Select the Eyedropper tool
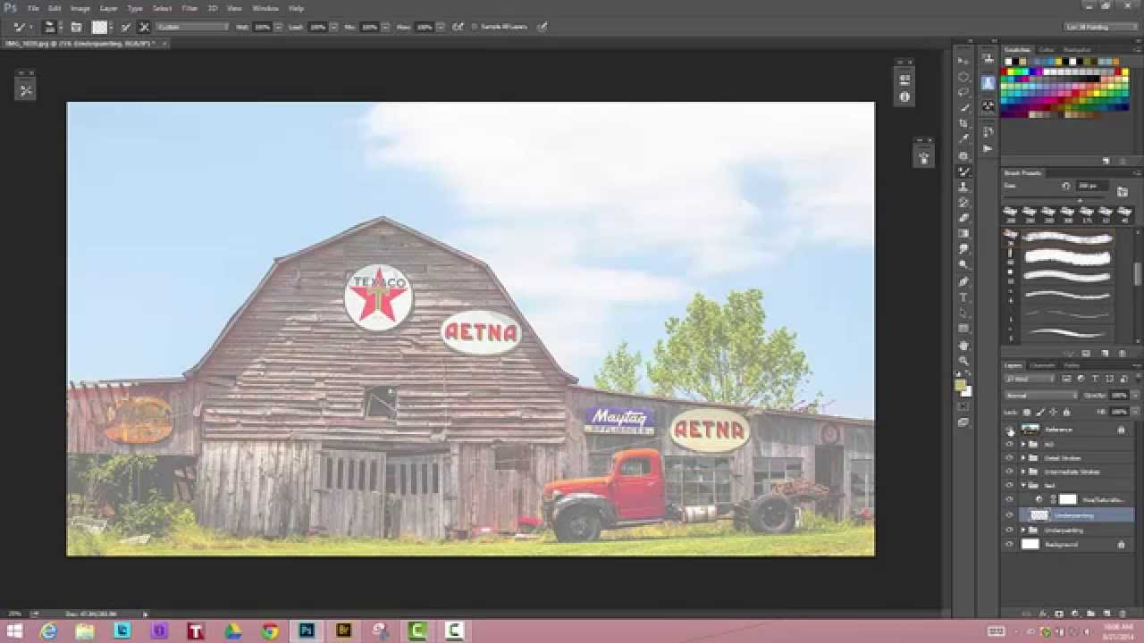Image resolution: width=1144 pixels, height=643 pixels. [x=963, y=138]
